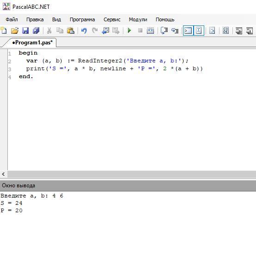Run program with green play button
256x265 pixels.
click(129, 31)
